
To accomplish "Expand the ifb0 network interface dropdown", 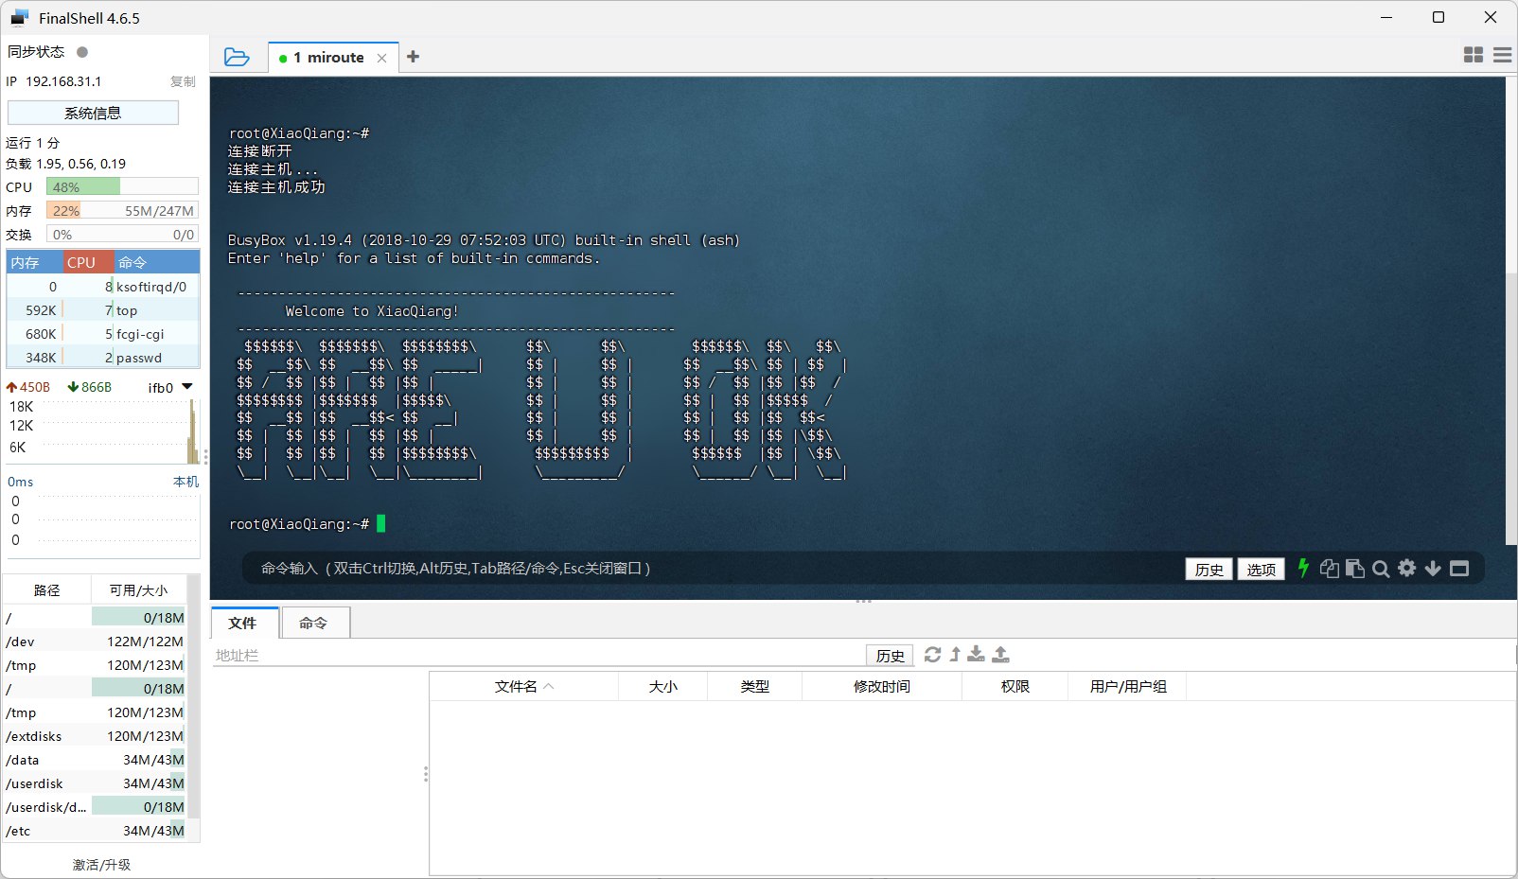I will 187,387.
